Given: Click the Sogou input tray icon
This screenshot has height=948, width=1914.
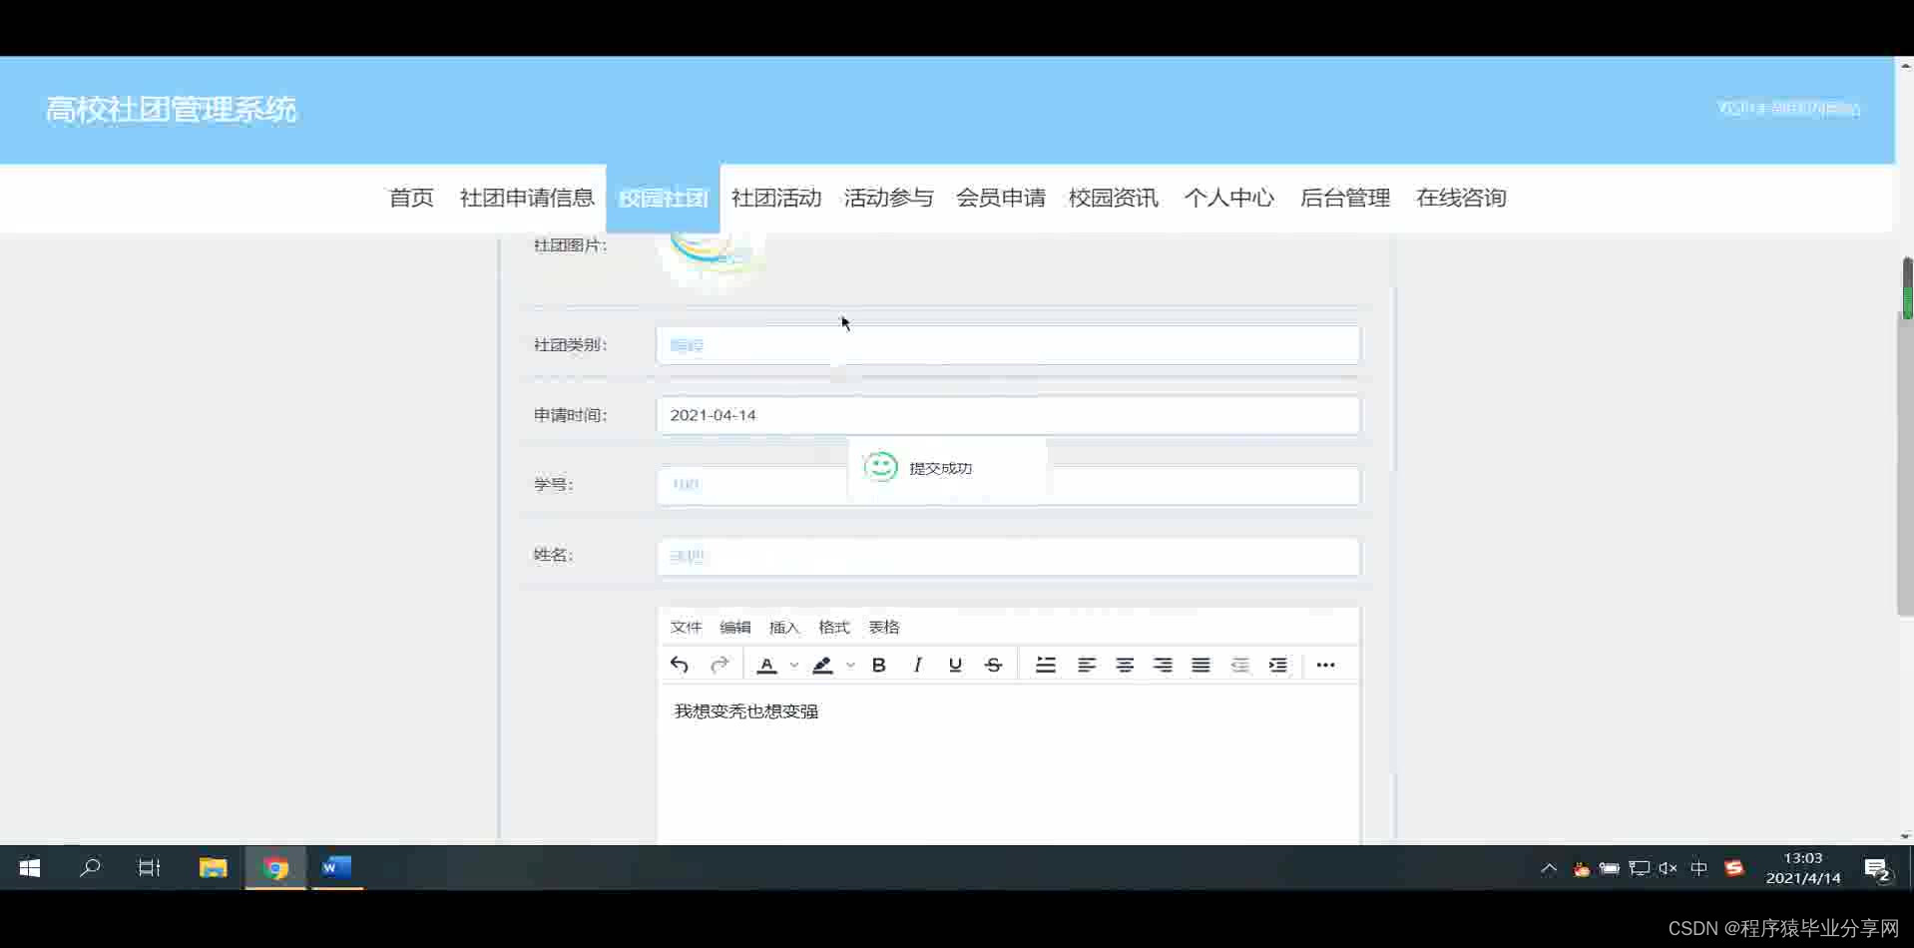Looking at the screenshot, I should click(x=1734, y=868).
